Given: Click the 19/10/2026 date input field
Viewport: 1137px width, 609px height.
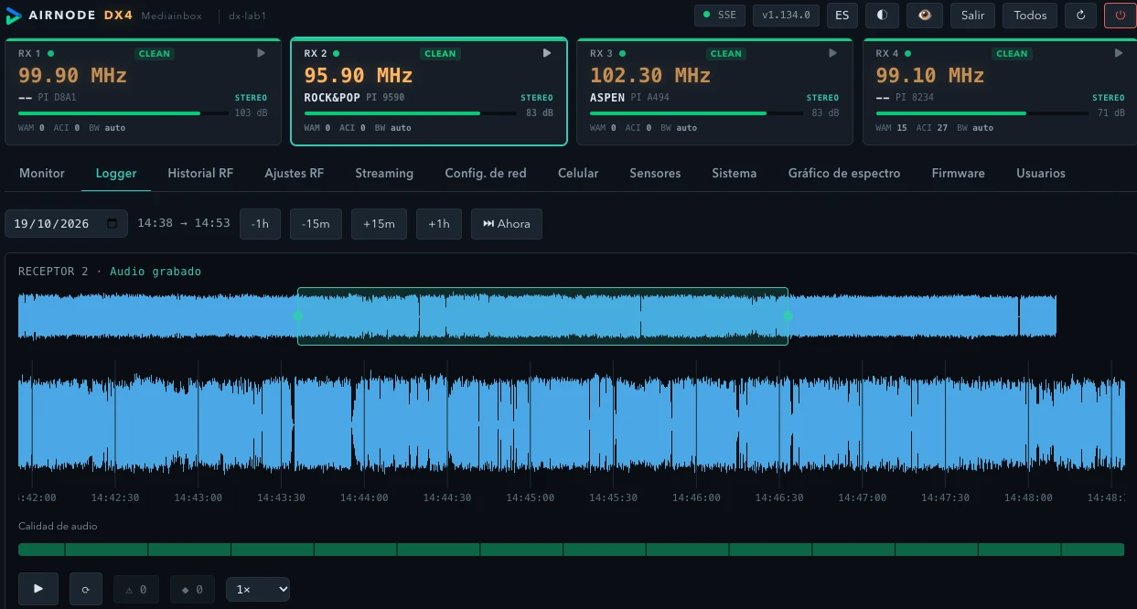Looking at the screenshot, I should tap(66, 223).
